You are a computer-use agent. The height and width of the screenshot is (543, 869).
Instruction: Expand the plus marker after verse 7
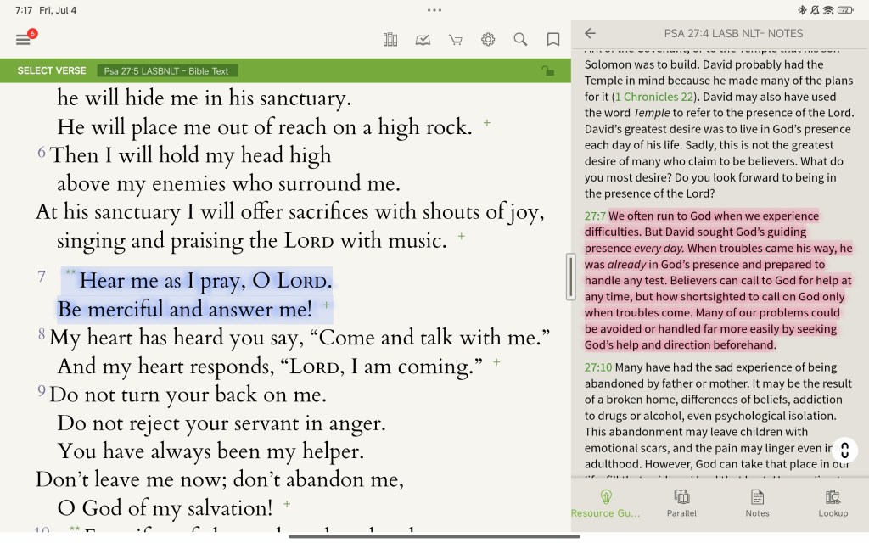[327, 305]
